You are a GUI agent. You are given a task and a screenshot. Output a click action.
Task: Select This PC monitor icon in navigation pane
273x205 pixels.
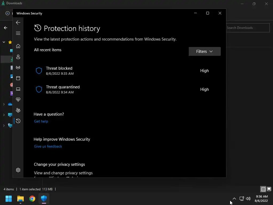pyautogui.click(x=10, y=115)
